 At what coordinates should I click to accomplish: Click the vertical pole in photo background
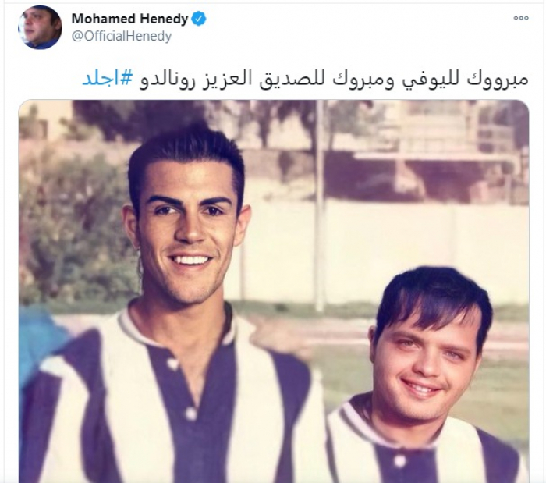(x=319, y=205)
